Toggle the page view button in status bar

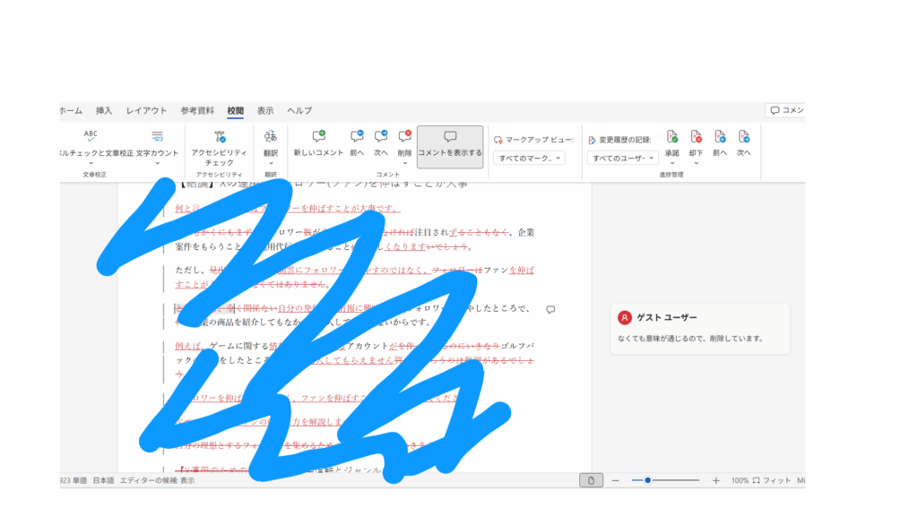point(591,481)
